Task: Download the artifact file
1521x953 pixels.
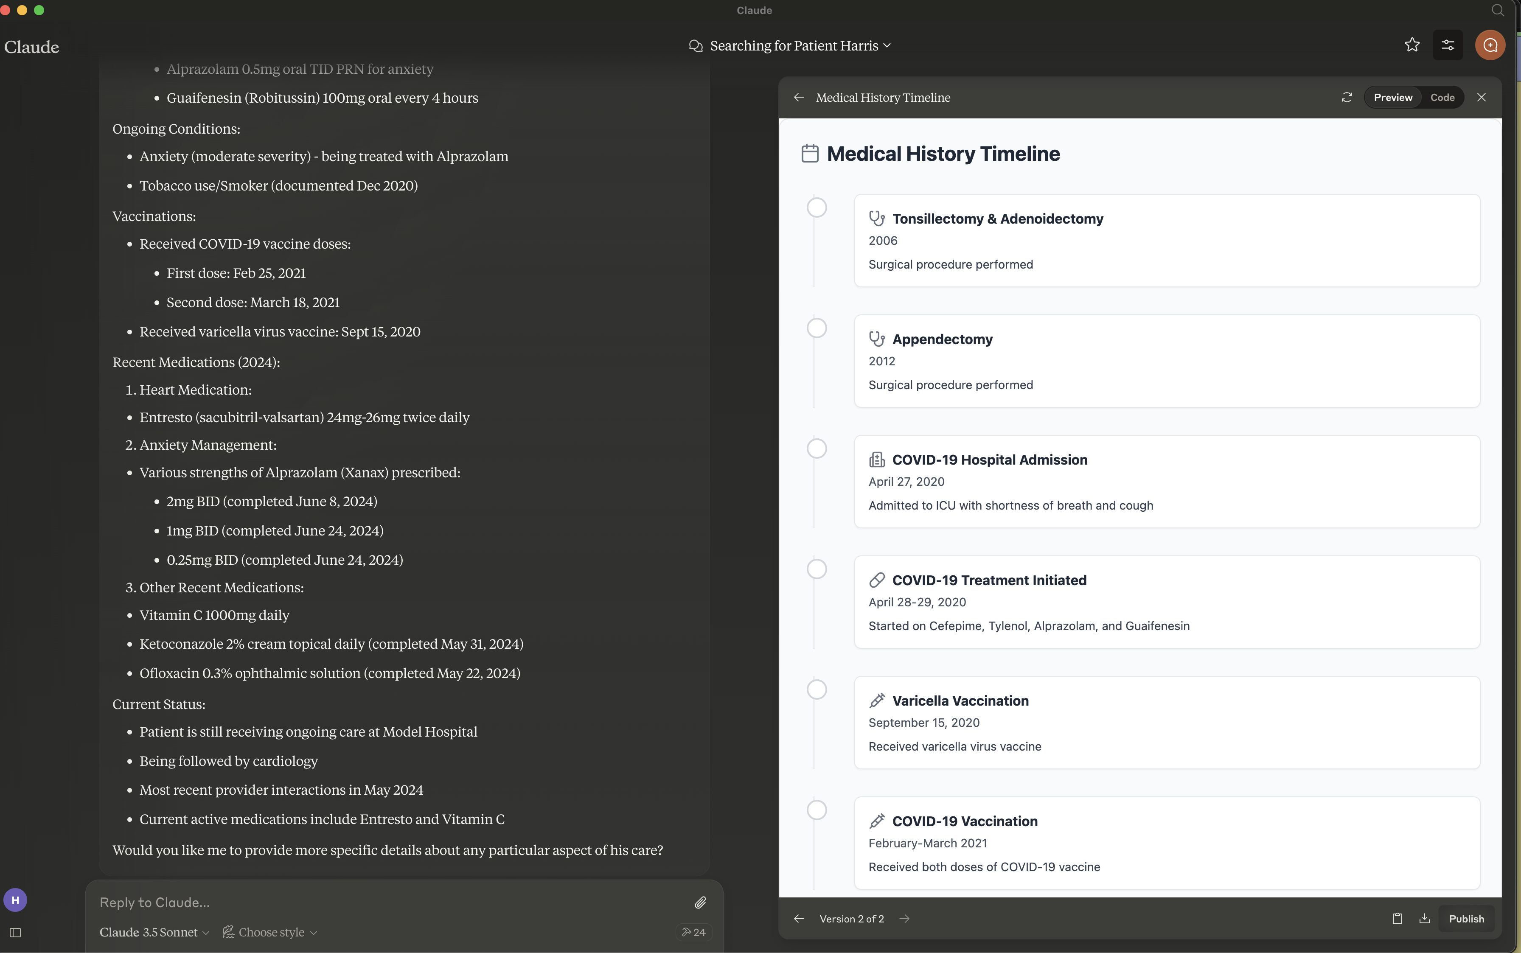Action: tap(1424, 919)
